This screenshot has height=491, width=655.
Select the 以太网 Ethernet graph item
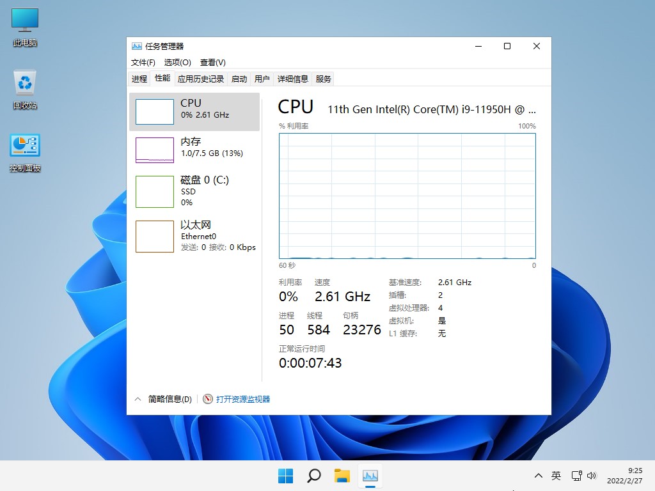click(155, 237)
